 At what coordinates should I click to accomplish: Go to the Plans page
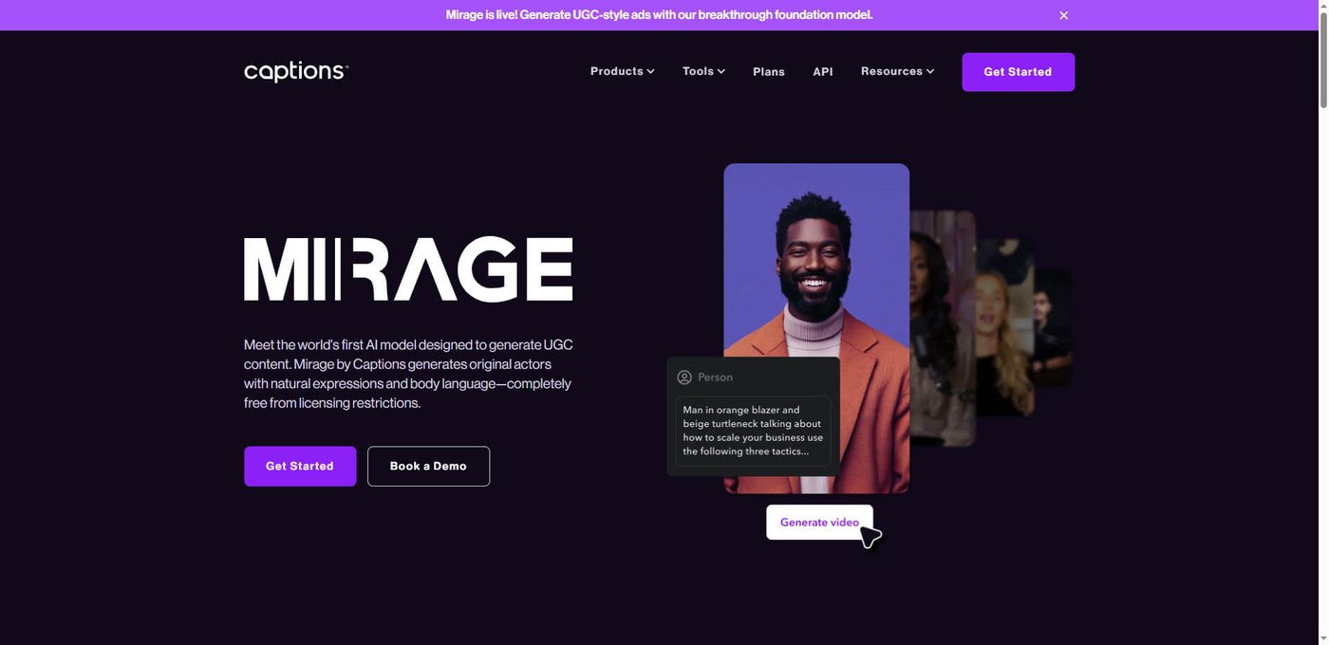coord(768,72)
